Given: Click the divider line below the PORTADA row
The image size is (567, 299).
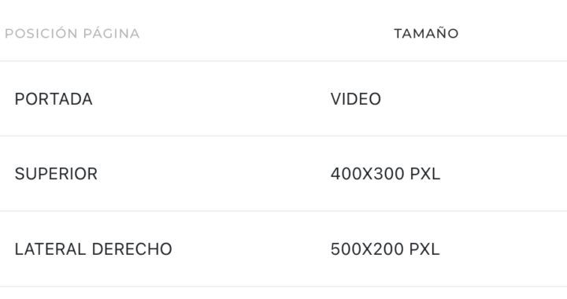Looking at the screenshot, I should pos(283,136).
